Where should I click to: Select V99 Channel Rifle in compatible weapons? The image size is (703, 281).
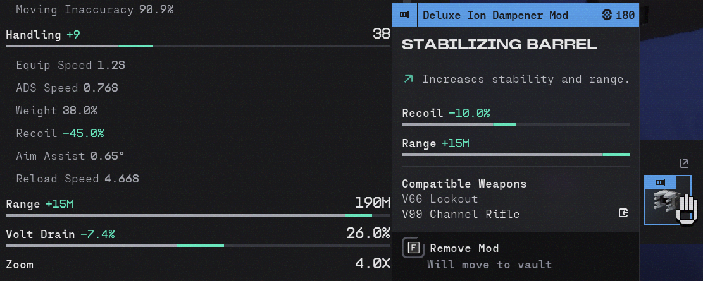coord(461,214)
